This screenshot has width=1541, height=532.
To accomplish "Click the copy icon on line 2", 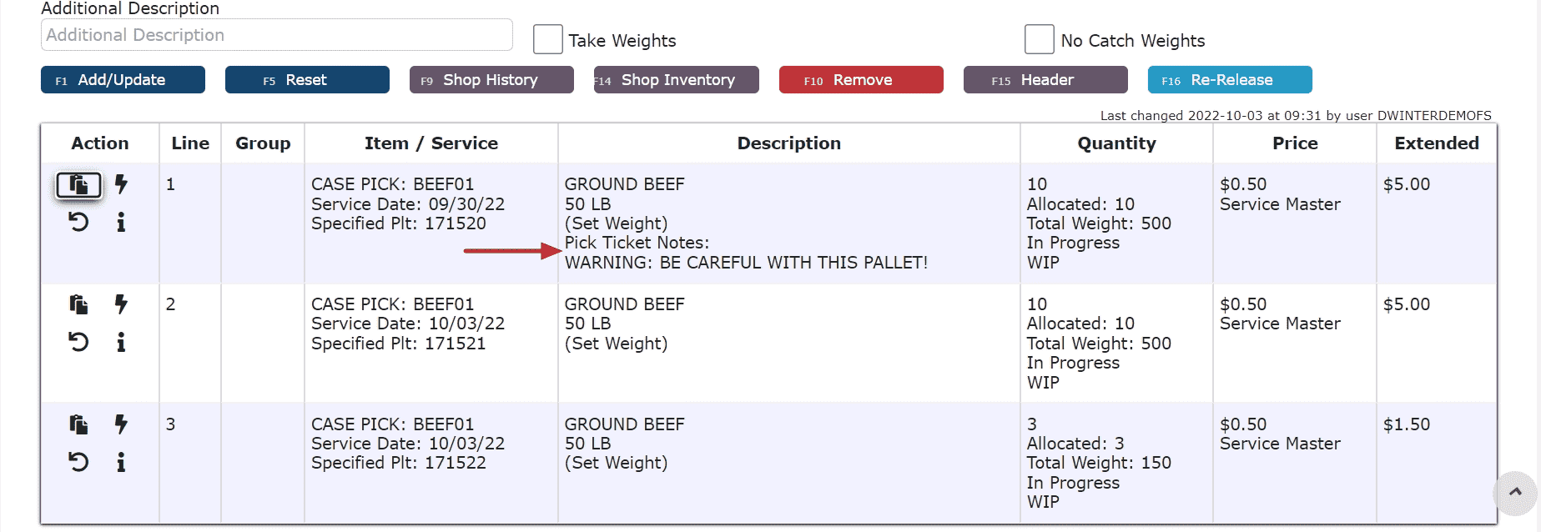I will tap(78, 304).
